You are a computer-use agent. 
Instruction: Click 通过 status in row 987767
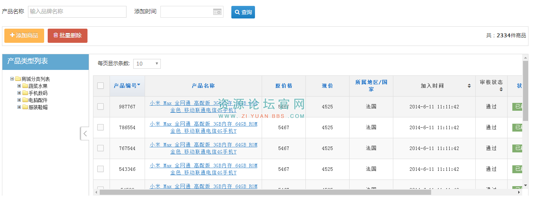click(491, 106)
